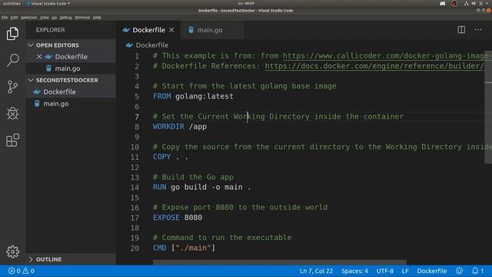The image size is (492, 277).
Task: Click the COPY keyword on line 11
Action: 162,157
